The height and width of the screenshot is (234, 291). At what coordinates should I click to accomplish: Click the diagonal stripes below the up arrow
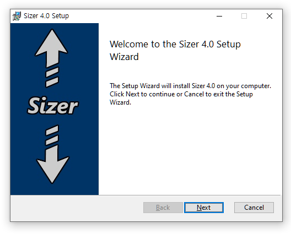(x=52, y=77)
